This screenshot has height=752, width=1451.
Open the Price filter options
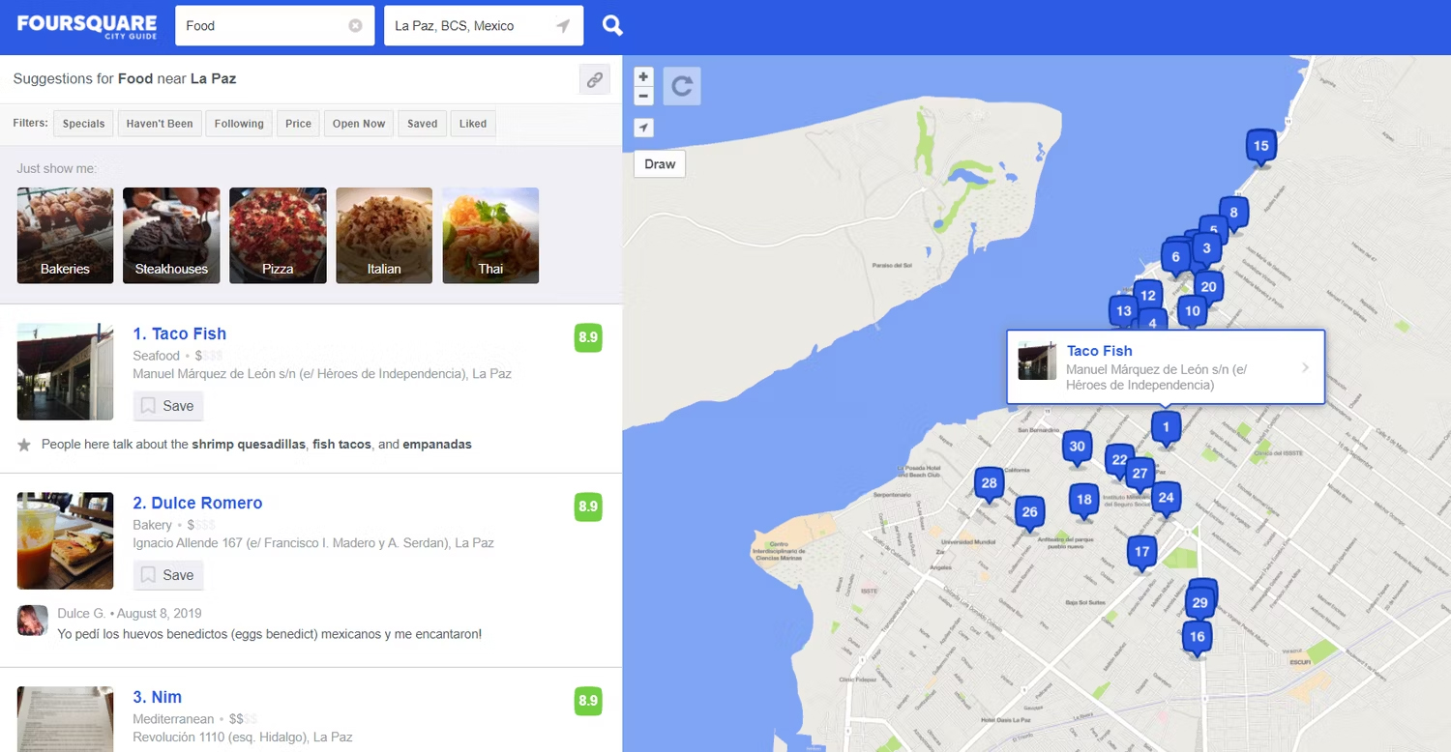pos(298,123)
